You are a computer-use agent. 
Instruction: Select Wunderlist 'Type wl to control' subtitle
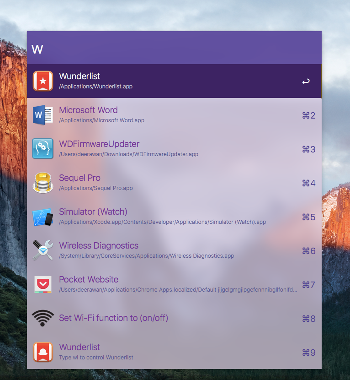pos(96,358)
